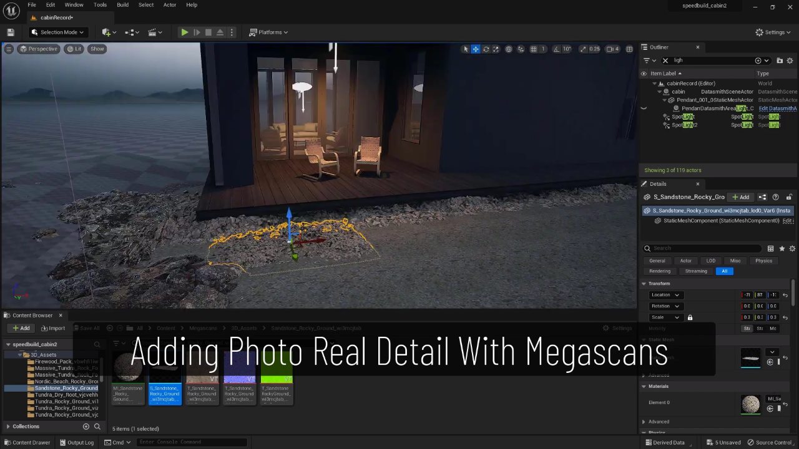
Task: Toggle rotation snap angle icon
Action: coord(556,49)
